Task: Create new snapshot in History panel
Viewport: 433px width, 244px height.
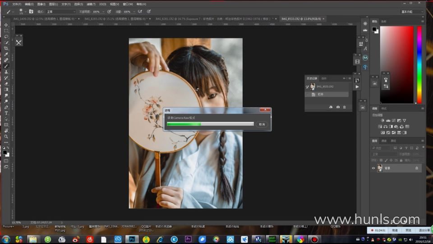Action: (x=338, y=107)
